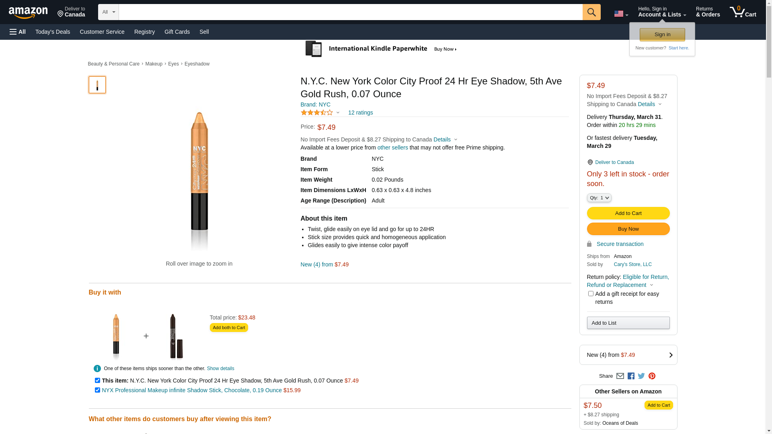Share product on Facebook
The image size is (772, 434).
631,376
